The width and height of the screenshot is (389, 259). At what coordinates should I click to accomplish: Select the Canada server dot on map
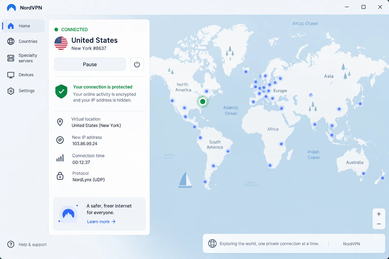coord(207,91)
